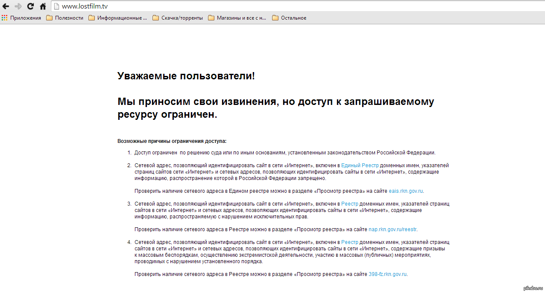Click the Реестр link in reason 4
Viewport: 545px width, 293px height.
point(349,242)
